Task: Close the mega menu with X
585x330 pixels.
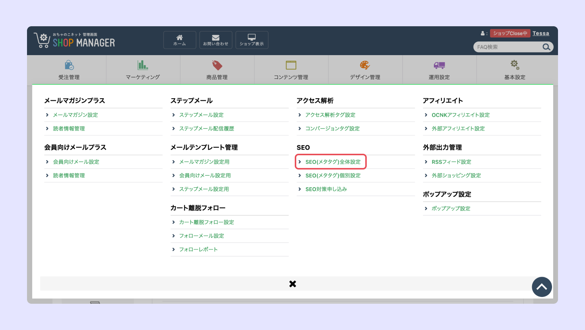Action: click(293, 284)
